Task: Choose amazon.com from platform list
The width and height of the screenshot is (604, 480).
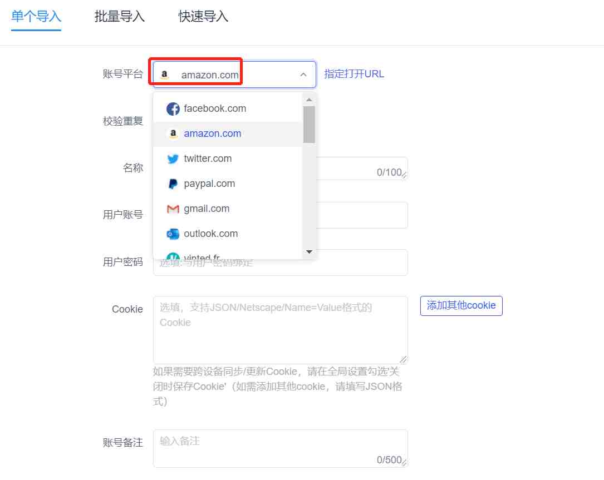Action: click(228, 133)
